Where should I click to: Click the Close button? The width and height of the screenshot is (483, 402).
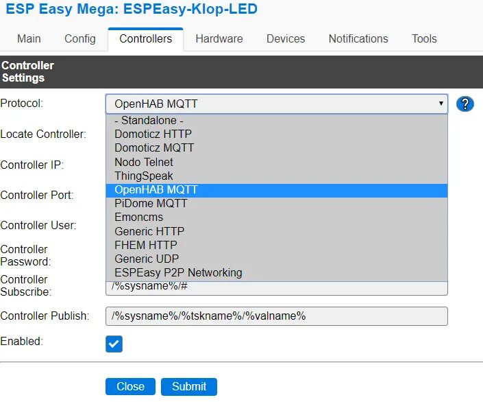click(x=130, y=386)
